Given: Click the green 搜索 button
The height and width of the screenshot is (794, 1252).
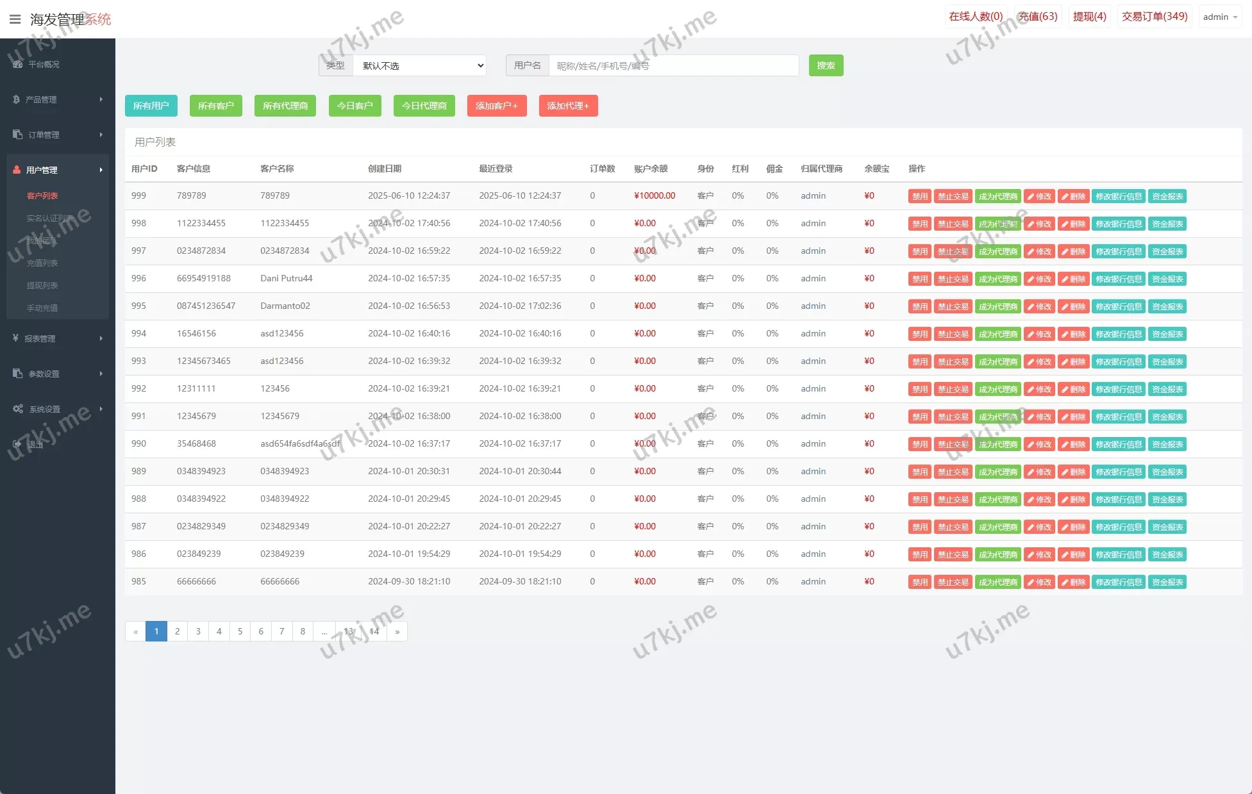Looking at the screenshot, I should [x=826, y=65].
